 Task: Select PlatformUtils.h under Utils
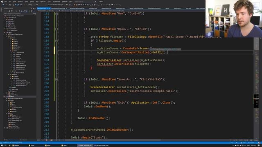20,73
